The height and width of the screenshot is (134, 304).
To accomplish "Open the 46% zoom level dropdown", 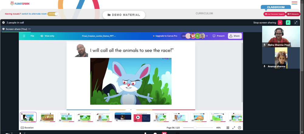I will [218, 128].
